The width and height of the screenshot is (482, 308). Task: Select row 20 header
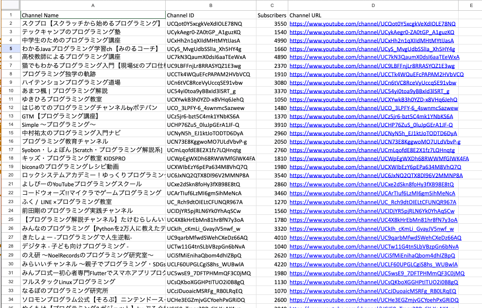10,175
